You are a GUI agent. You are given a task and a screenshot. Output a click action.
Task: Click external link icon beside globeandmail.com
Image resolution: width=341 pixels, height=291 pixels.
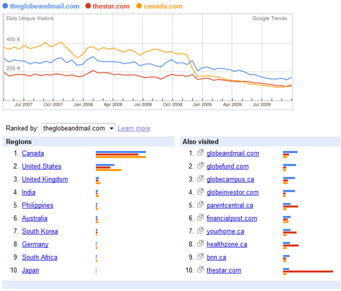pyautogui.click(x=200, y=153)
